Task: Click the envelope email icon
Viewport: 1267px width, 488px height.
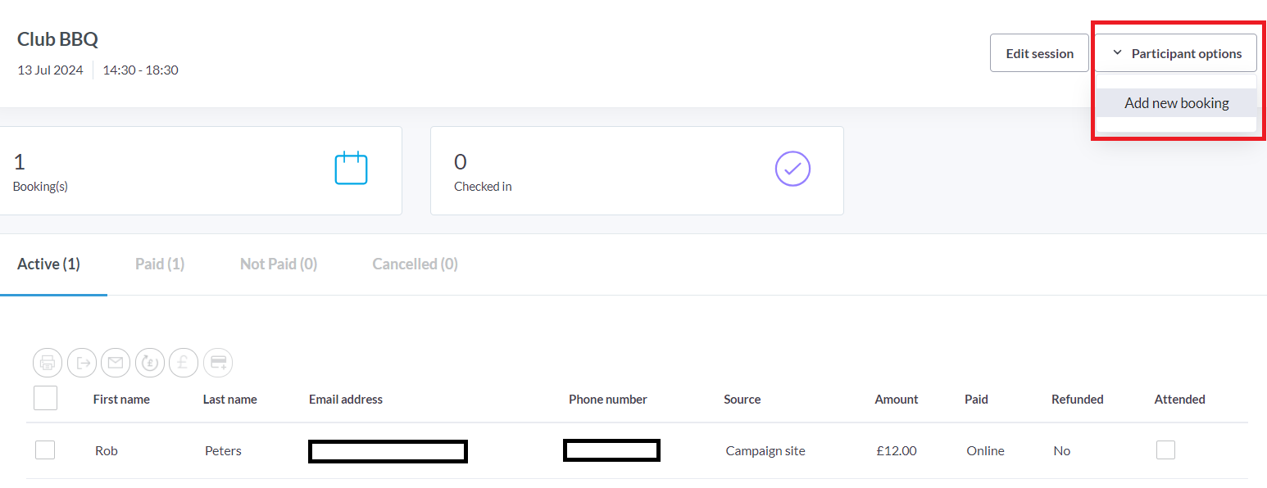Action: coord(116,363)
